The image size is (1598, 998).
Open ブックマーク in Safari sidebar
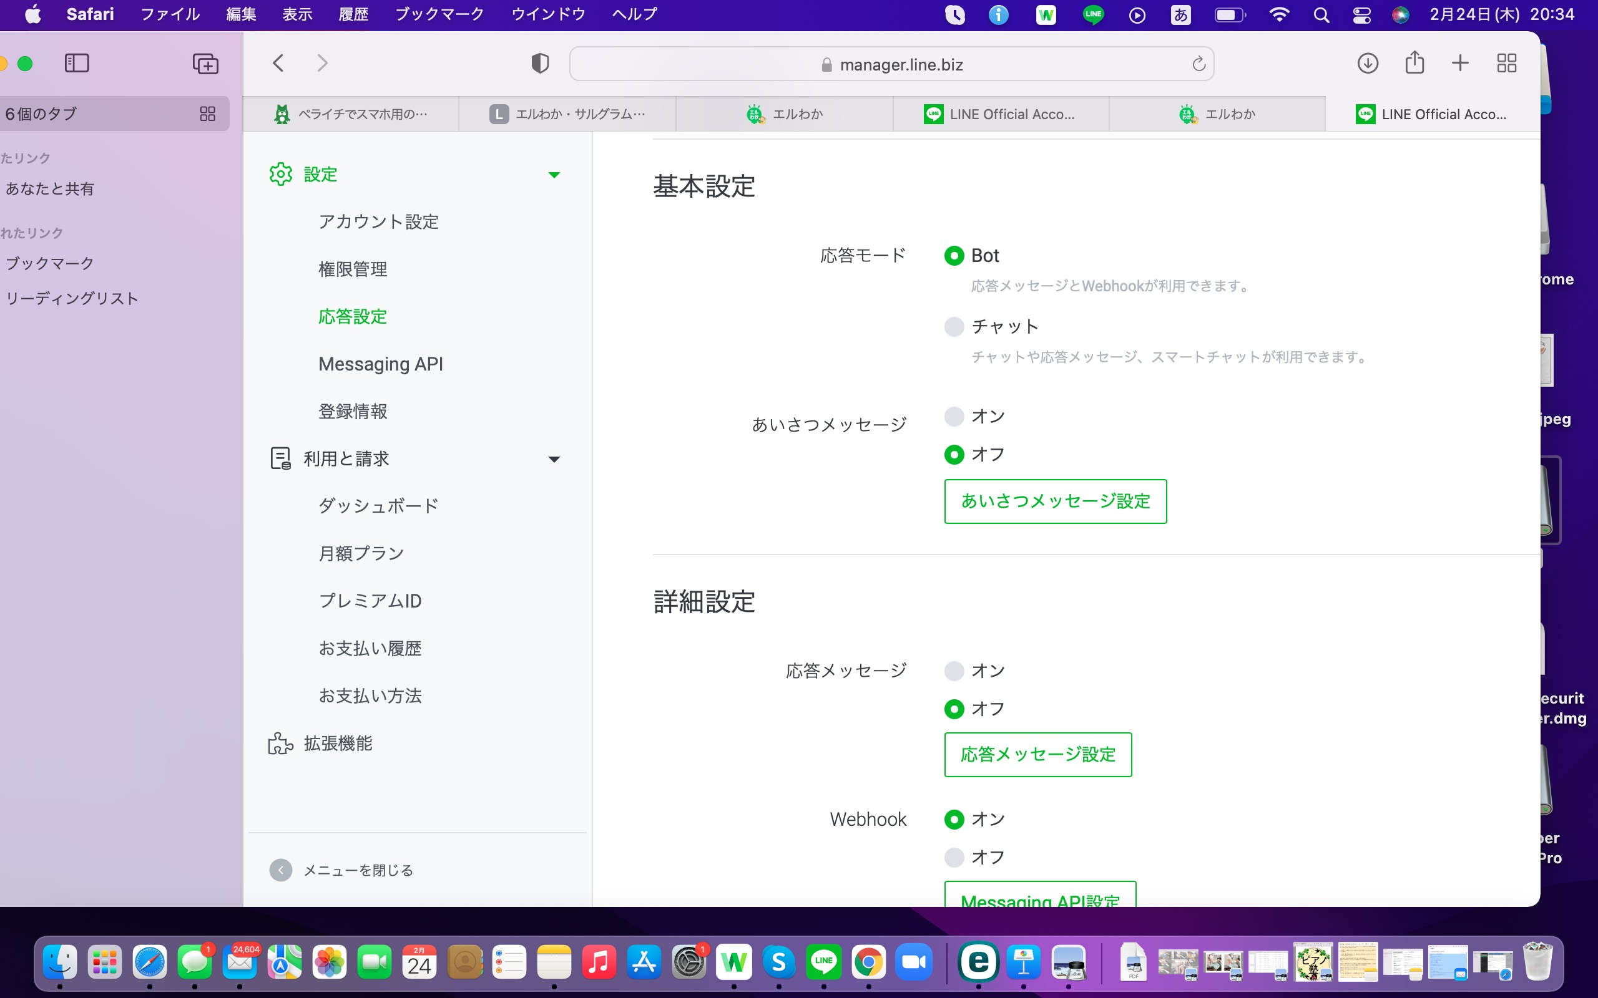49,263
